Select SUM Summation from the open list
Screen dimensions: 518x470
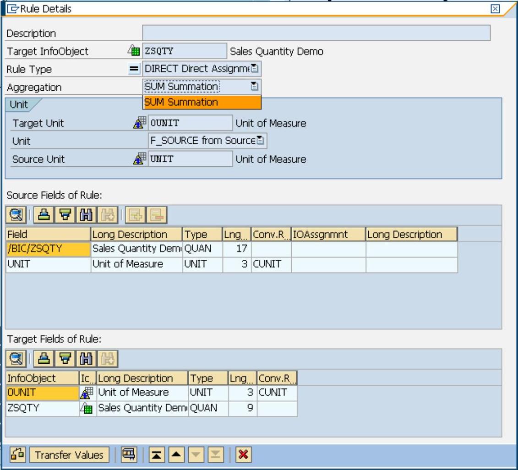pyautogui.click(x=202, y=102)
